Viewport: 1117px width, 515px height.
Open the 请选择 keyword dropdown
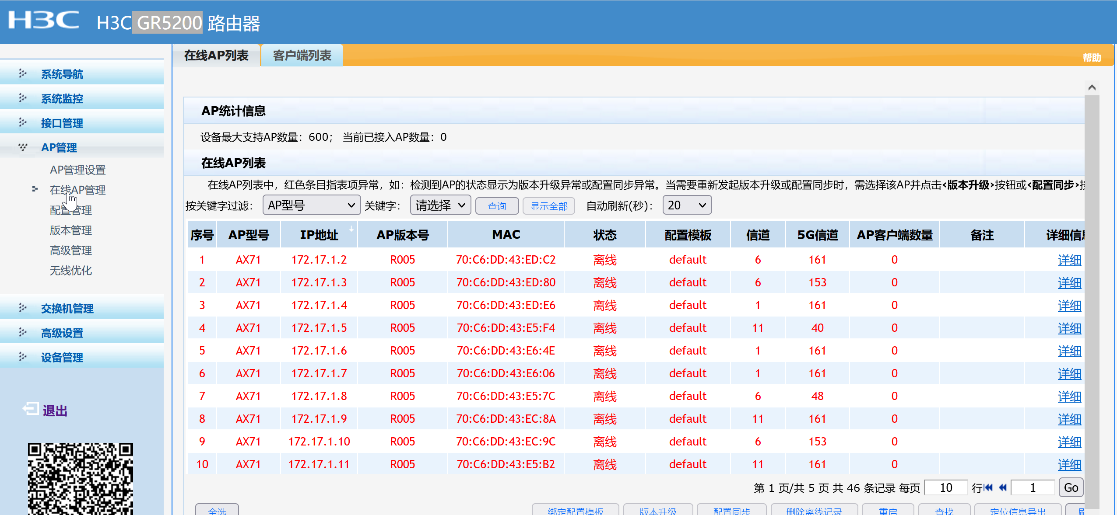pos(440,205)
